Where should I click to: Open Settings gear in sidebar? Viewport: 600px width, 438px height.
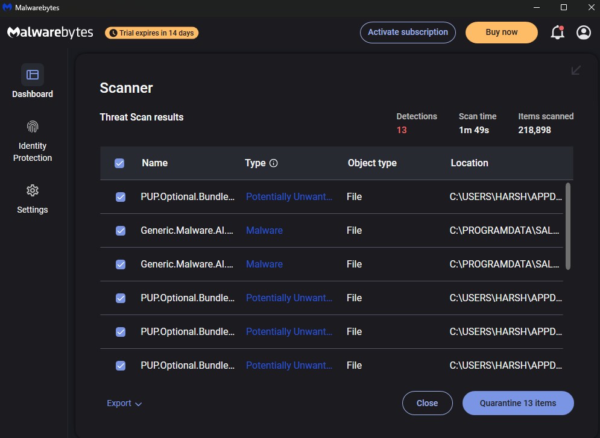point(33,190)
